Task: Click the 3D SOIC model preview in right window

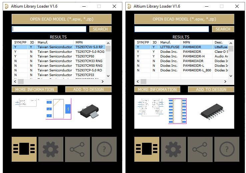Action: [x=212, y=111]
